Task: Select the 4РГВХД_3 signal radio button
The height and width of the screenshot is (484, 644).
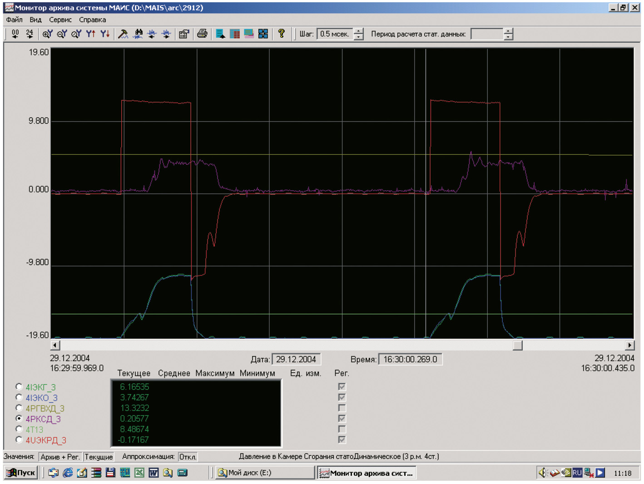Action: [x=19, y=408]
